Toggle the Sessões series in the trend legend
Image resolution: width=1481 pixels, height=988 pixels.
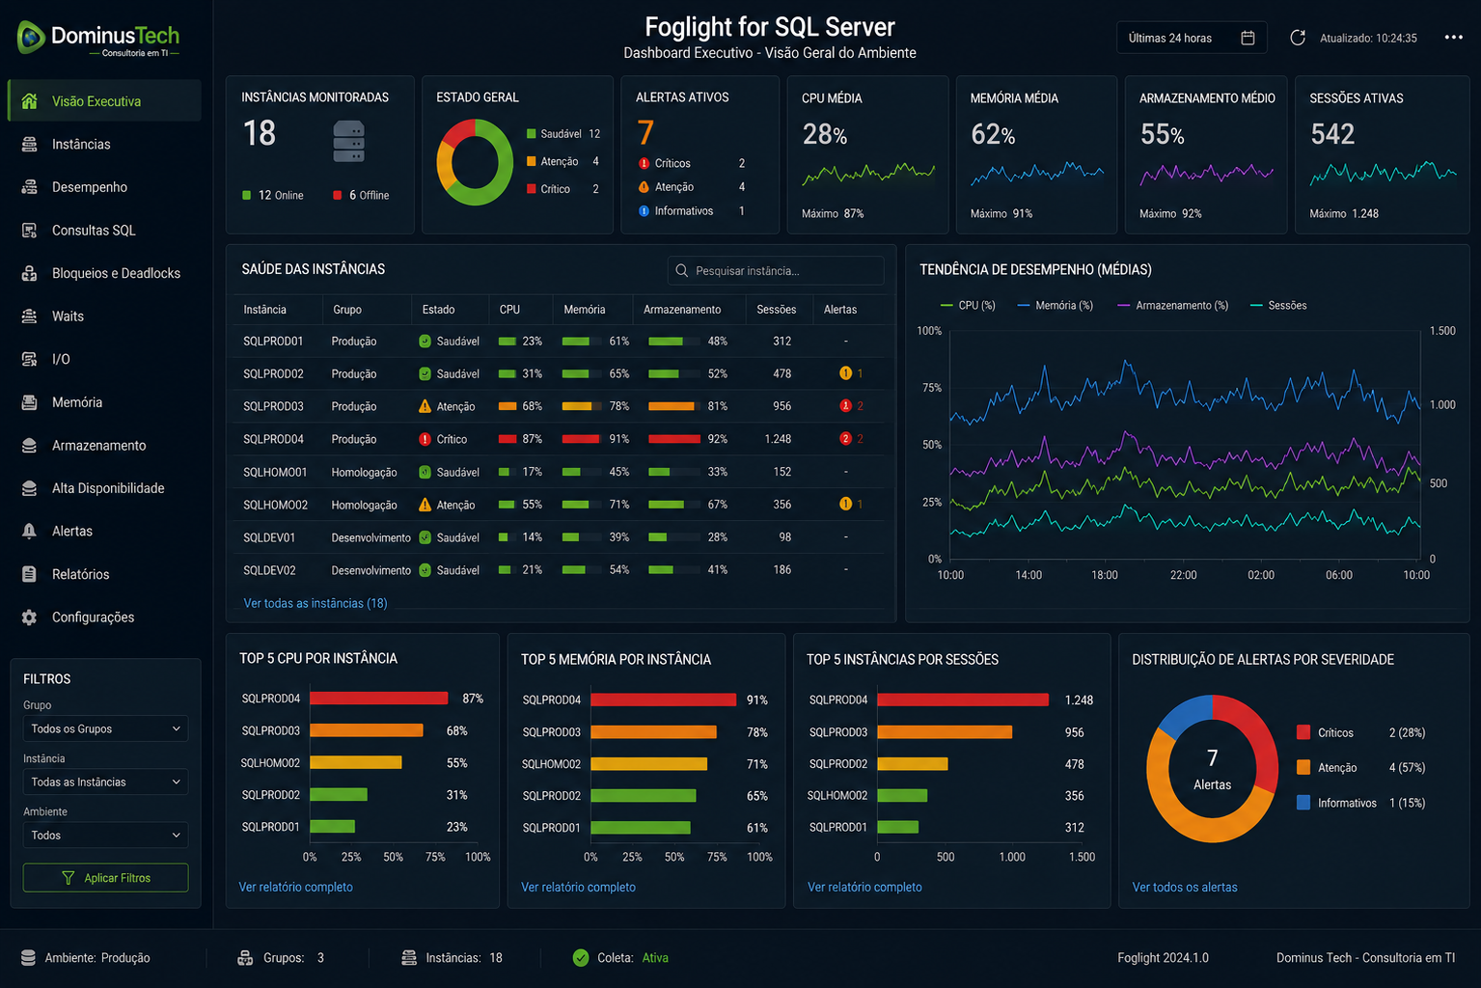[1278, 306]
